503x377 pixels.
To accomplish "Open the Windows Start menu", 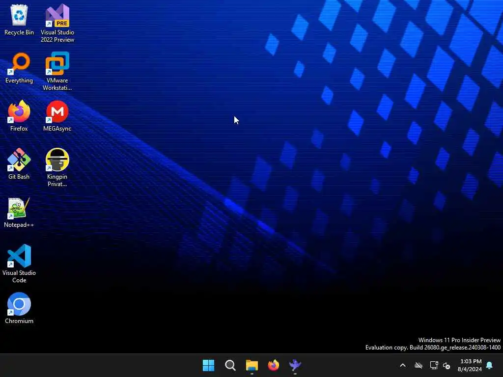I will (x=208, y=365).
